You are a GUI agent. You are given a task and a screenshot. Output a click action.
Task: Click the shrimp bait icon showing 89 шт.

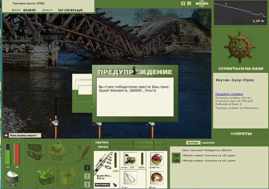pyautogui.click(x=157, y=178)
